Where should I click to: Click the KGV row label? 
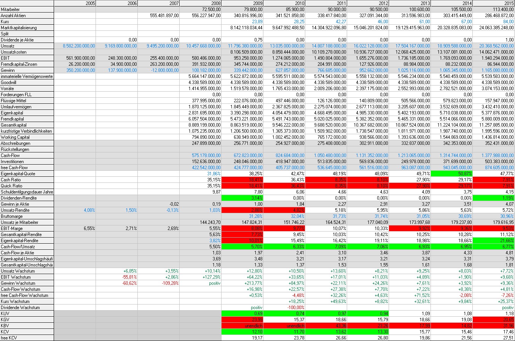[27, 319]
